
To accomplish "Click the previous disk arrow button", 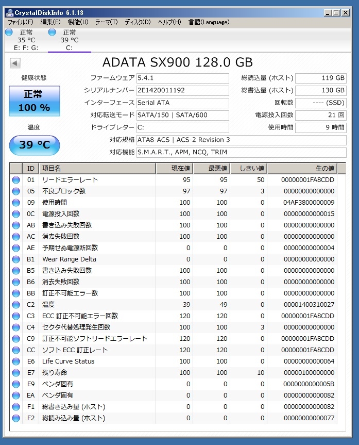I will [15, 63].
